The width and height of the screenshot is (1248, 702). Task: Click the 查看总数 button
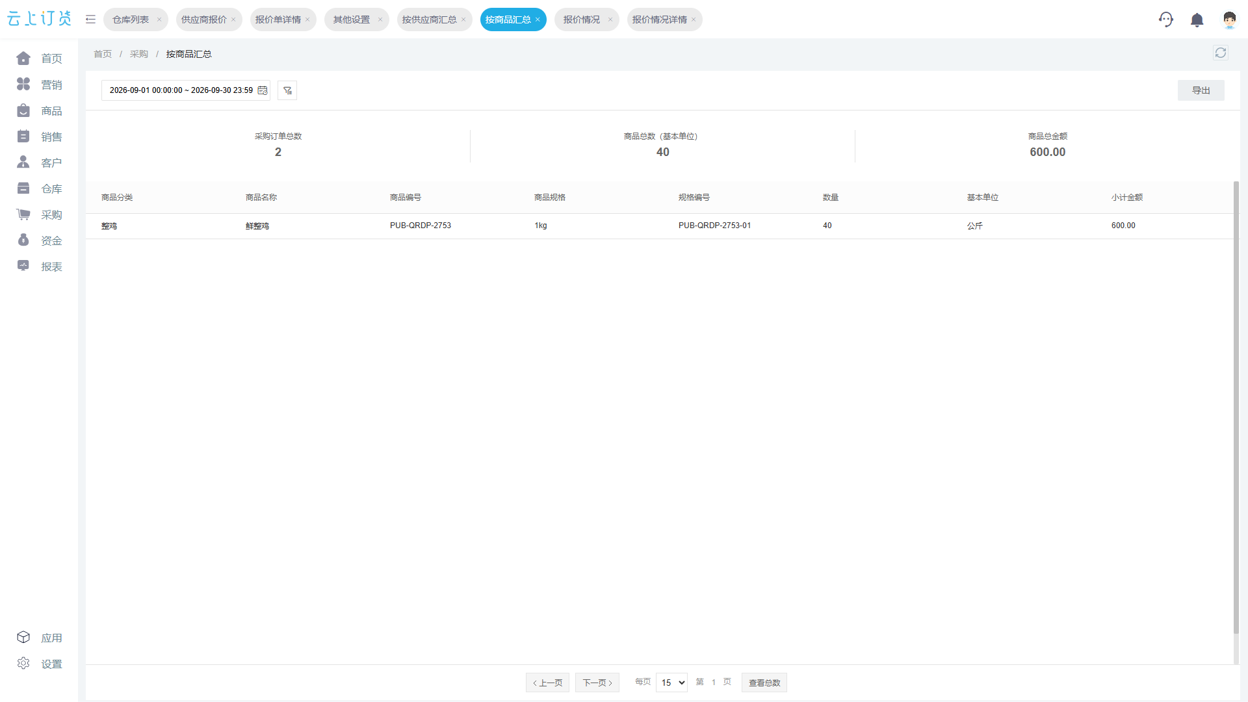coord(764,682)
